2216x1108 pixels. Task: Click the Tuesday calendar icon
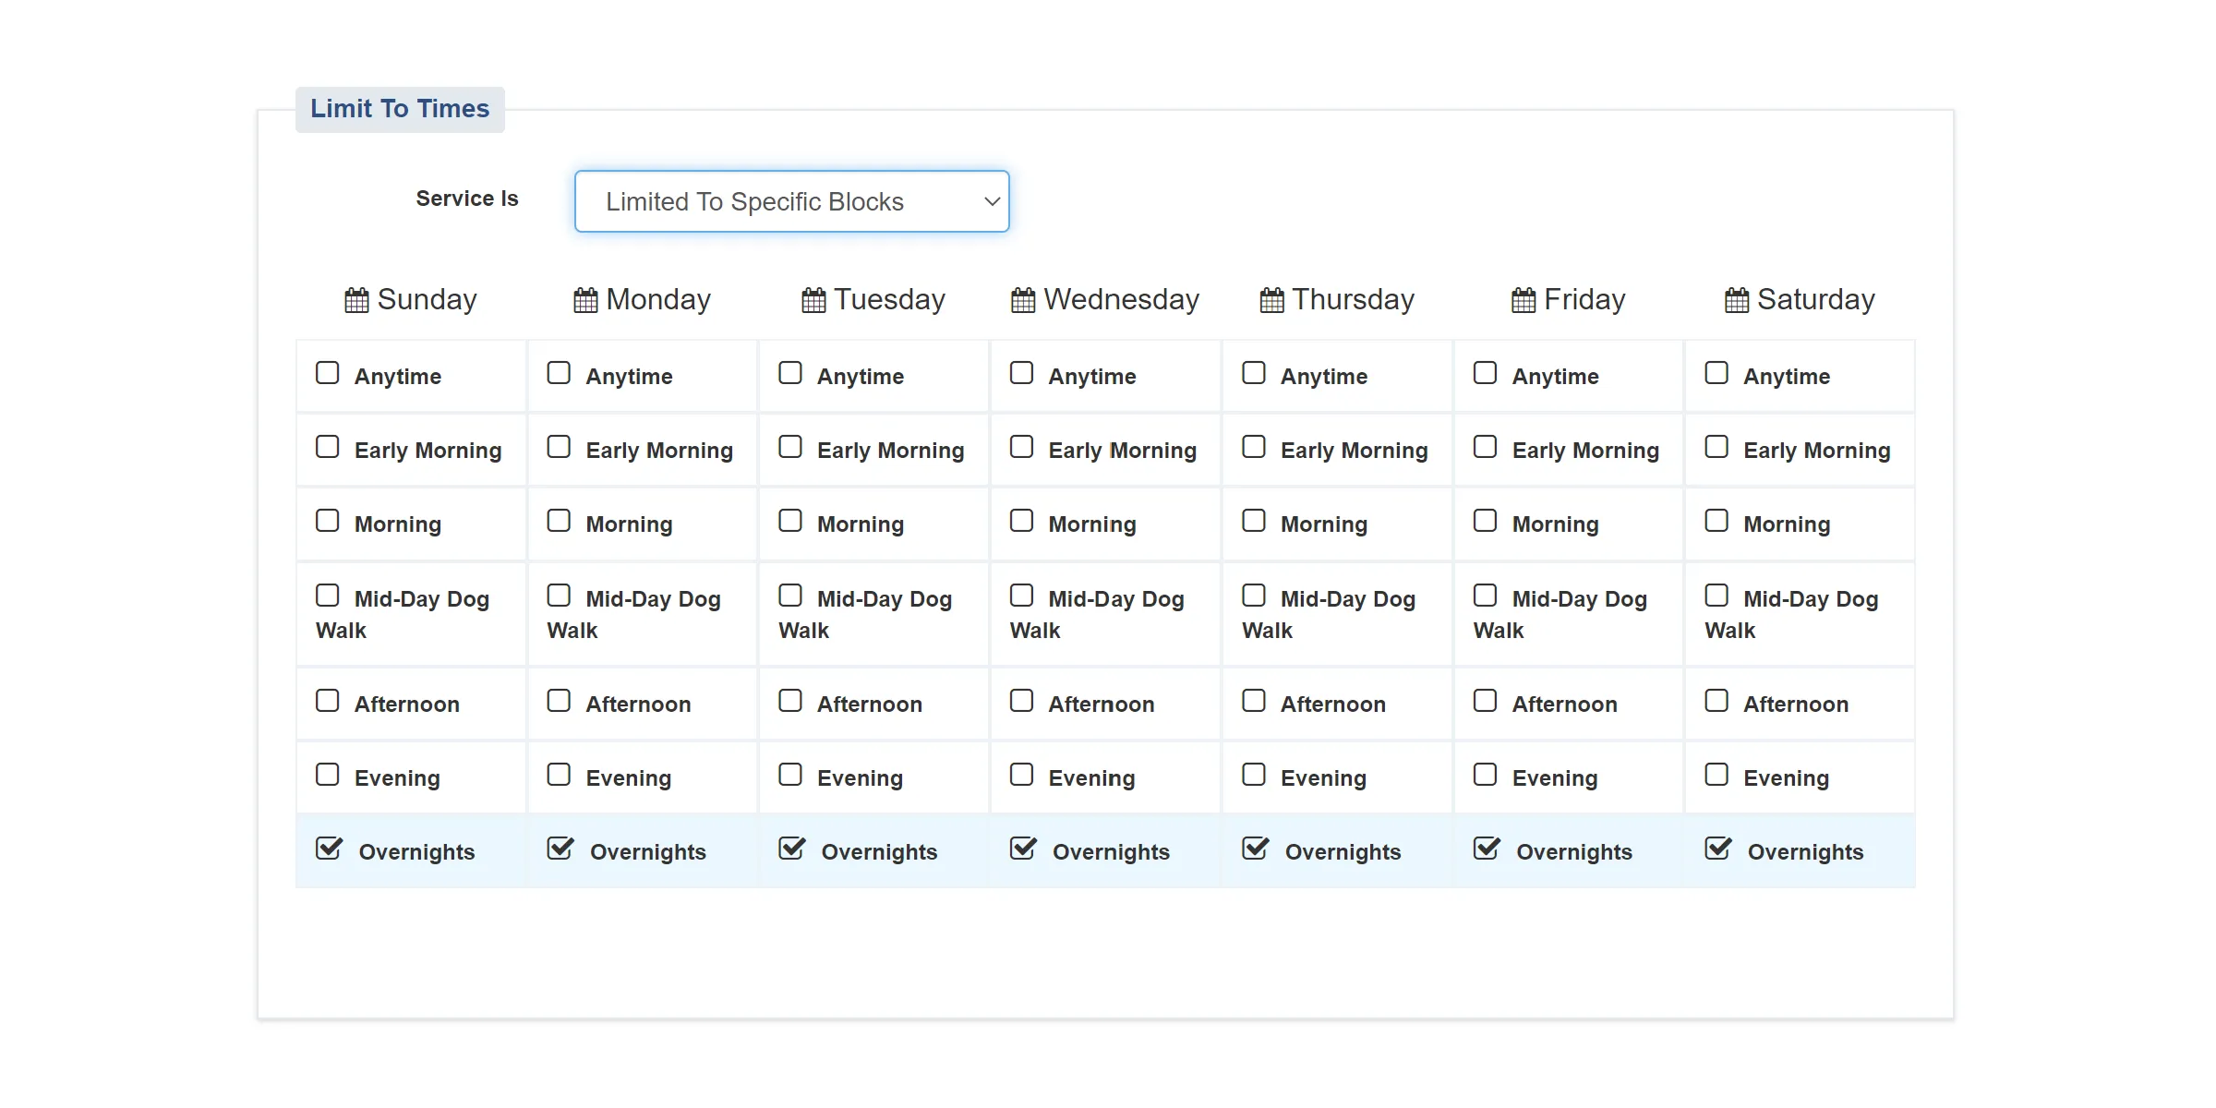(813, 301)
